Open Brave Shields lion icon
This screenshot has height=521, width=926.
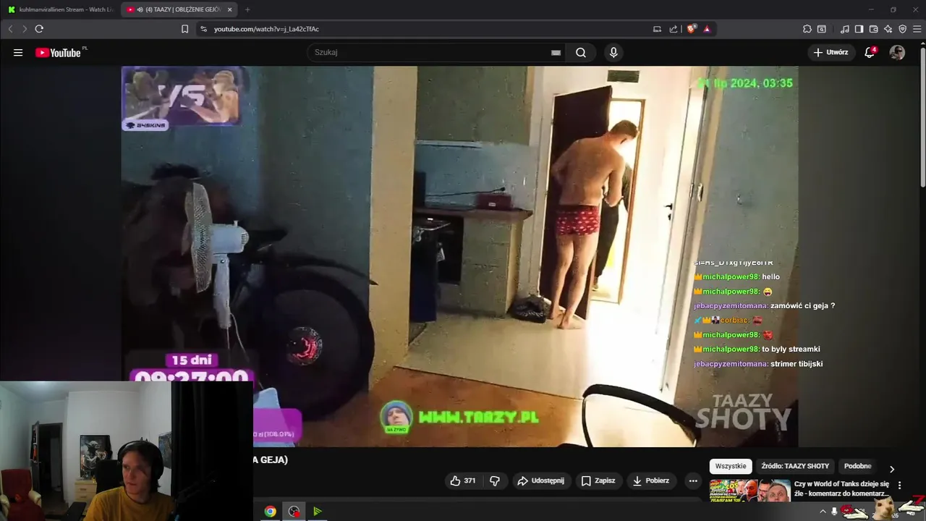(x=692, y=29)
